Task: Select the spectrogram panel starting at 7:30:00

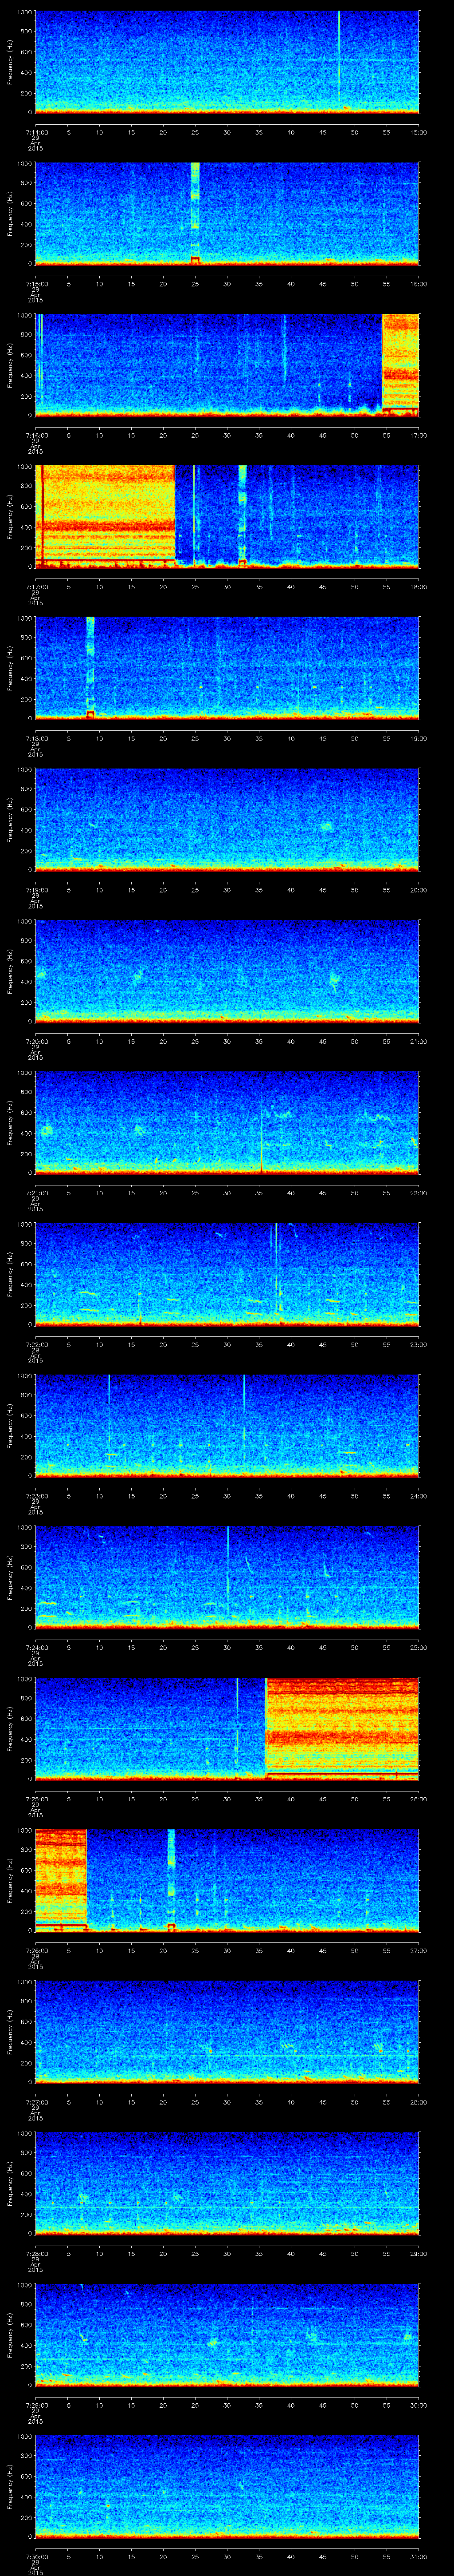Action: tap(227, 2485)
